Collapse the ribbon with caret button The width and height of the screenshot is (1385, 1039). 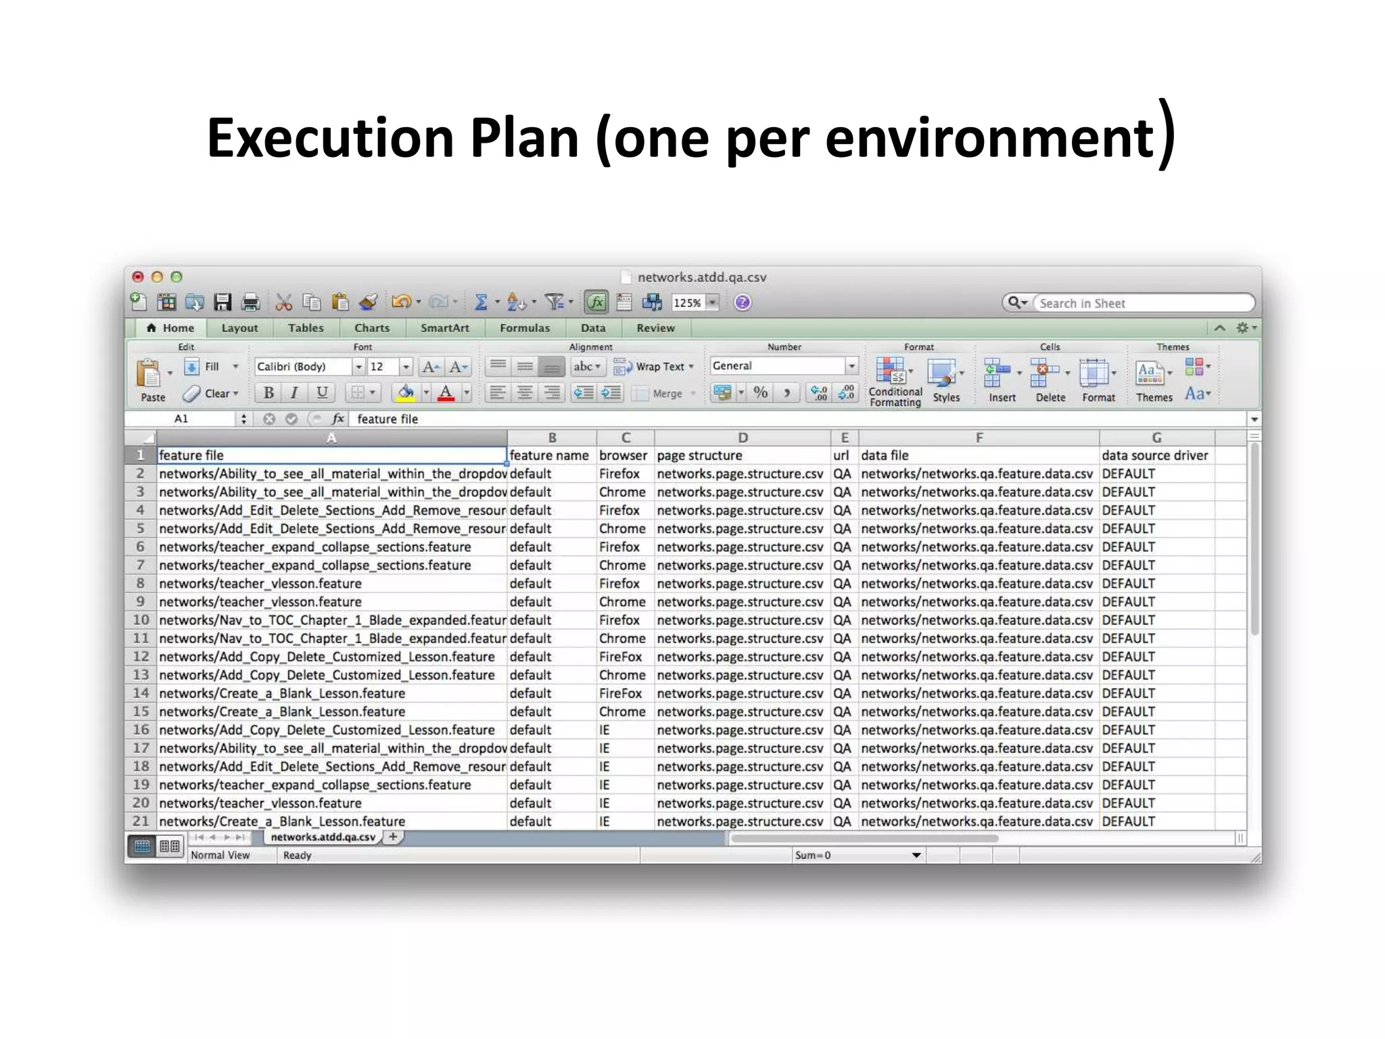point(1219,328)
